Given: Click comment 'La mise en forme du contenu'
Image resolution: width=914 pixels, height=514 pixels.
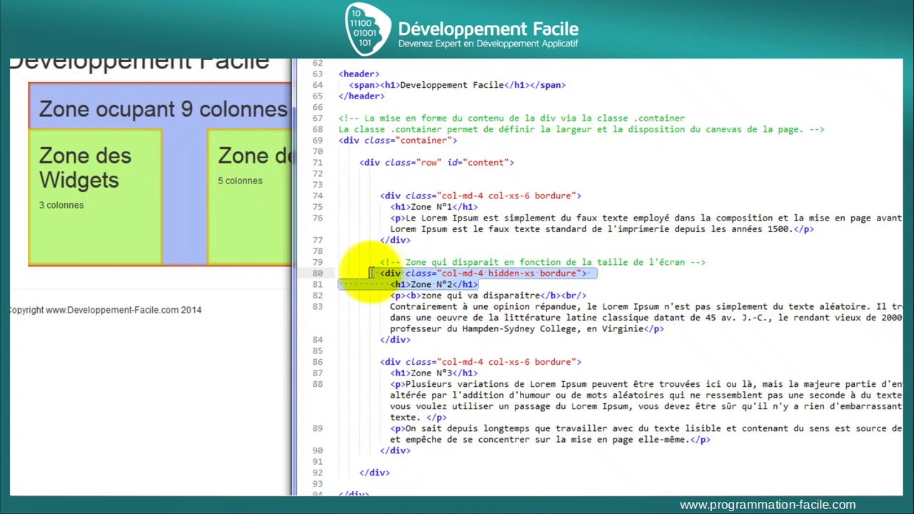Looking at the screenshot, I should pyautogui.click(x=511, y=118).
